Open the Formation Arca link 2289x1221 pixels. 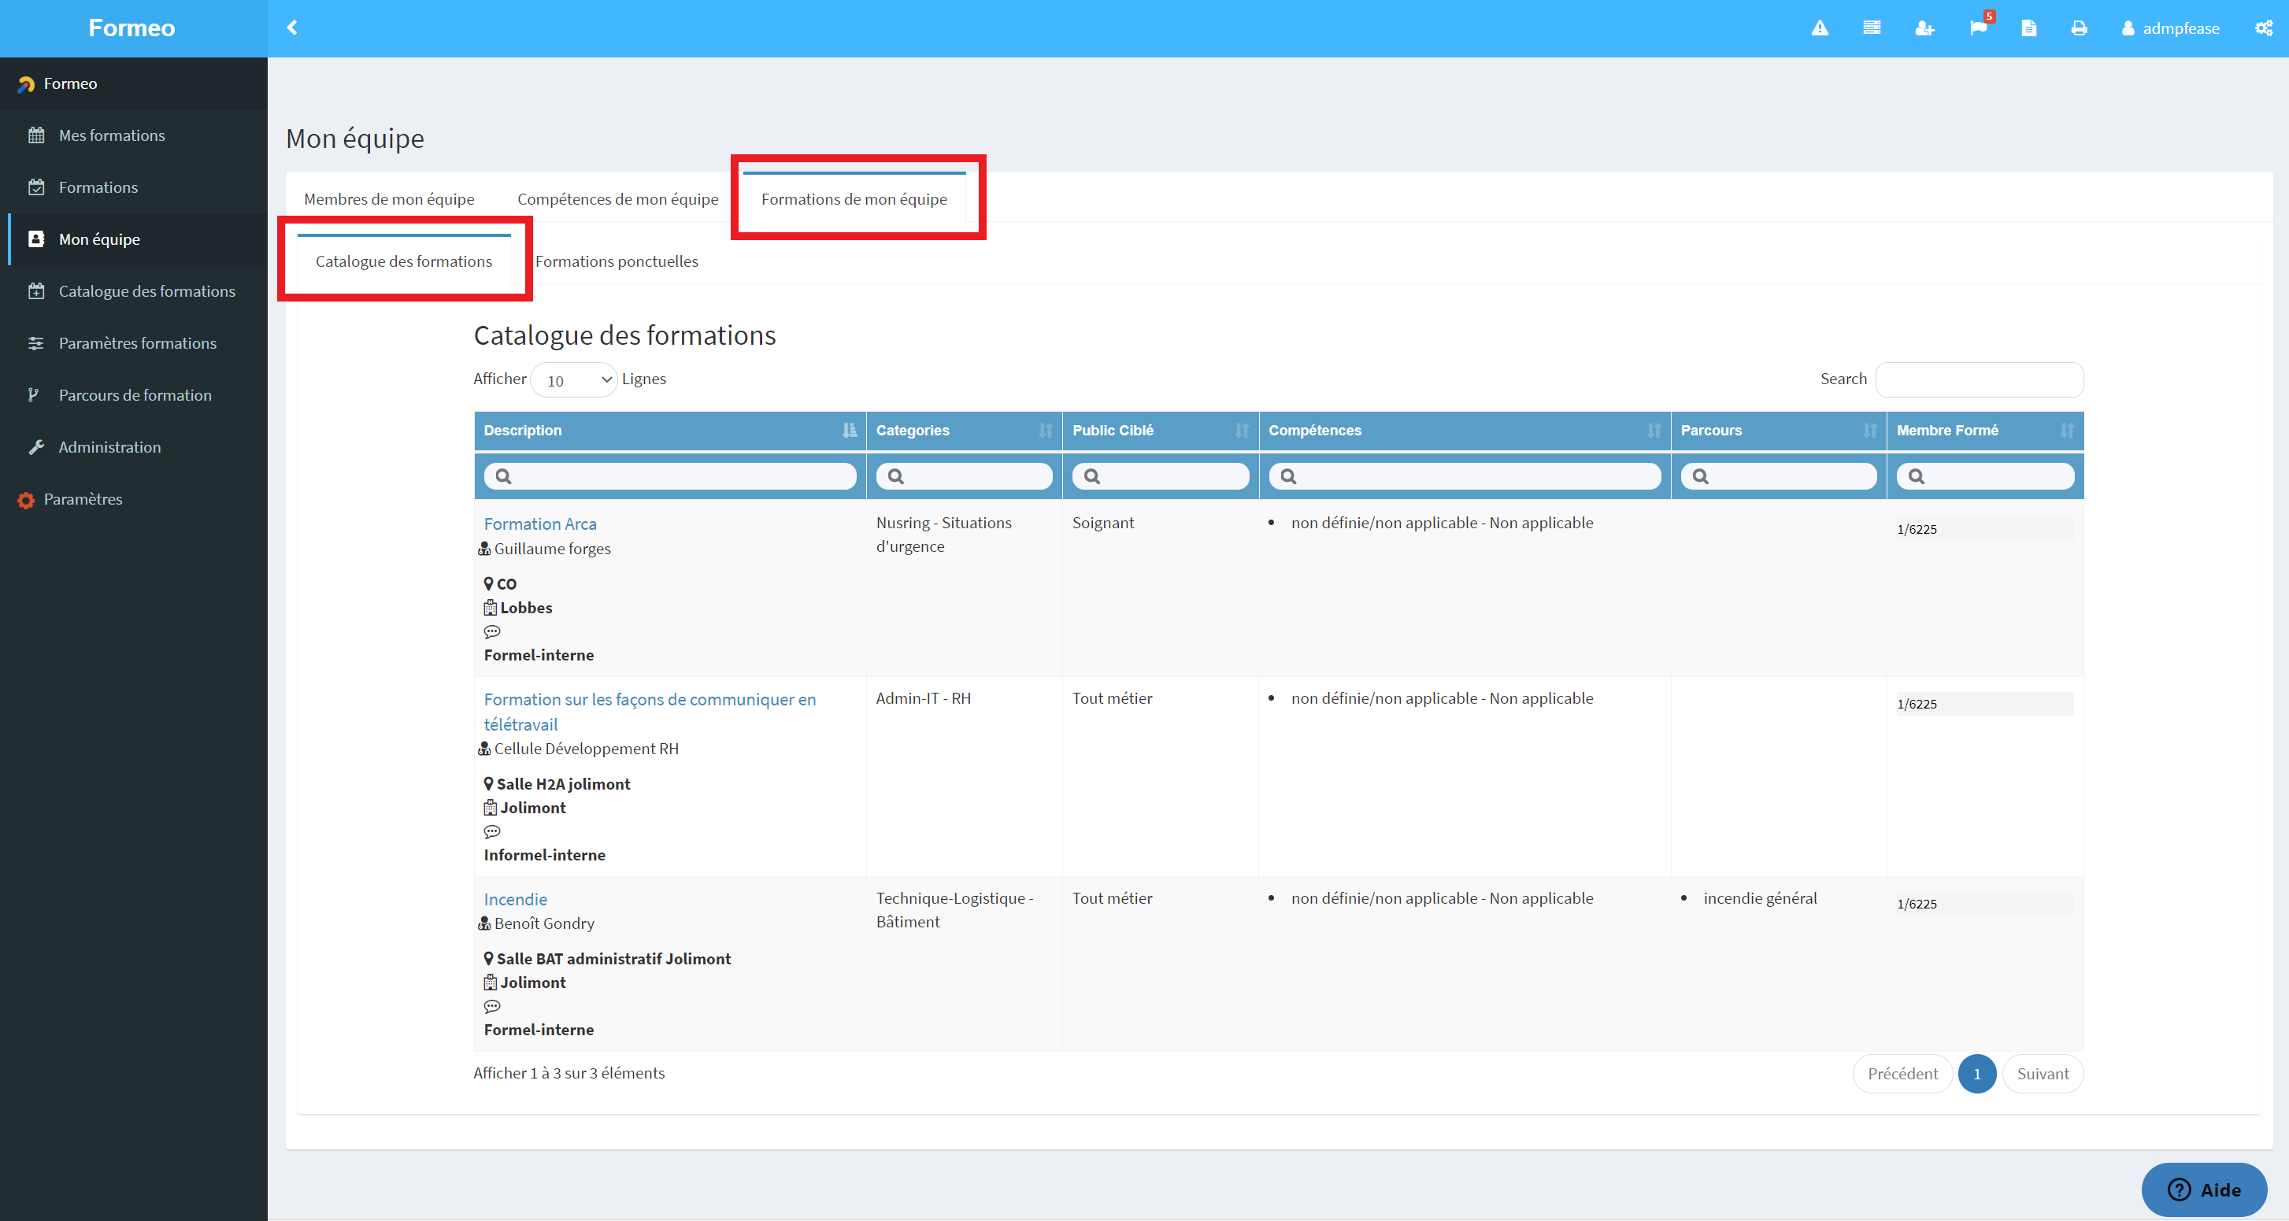(540, 524)
